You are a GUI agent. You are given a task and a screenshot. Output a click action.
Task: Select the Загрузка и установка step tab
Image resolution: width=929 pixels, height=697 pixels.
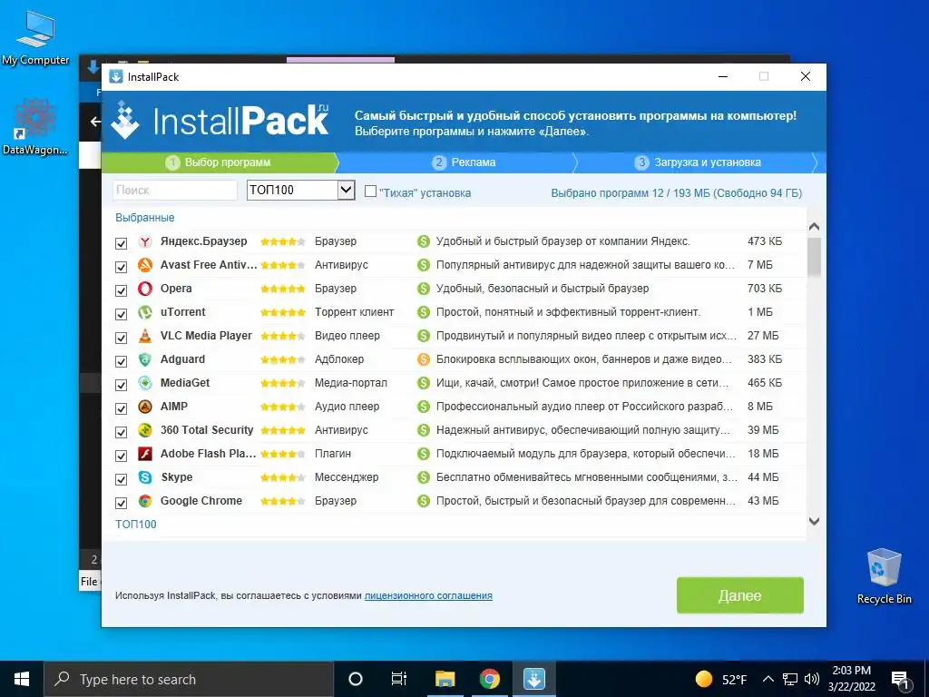click(x=699, y=162)
